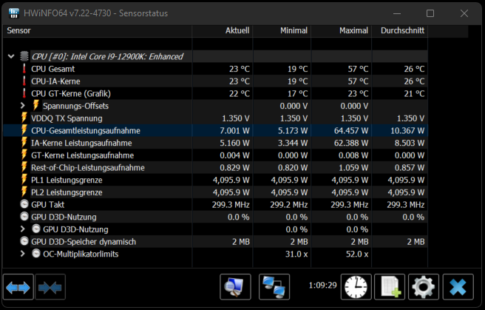
Task: Click the Maximal column header
Action: point(342,30)
